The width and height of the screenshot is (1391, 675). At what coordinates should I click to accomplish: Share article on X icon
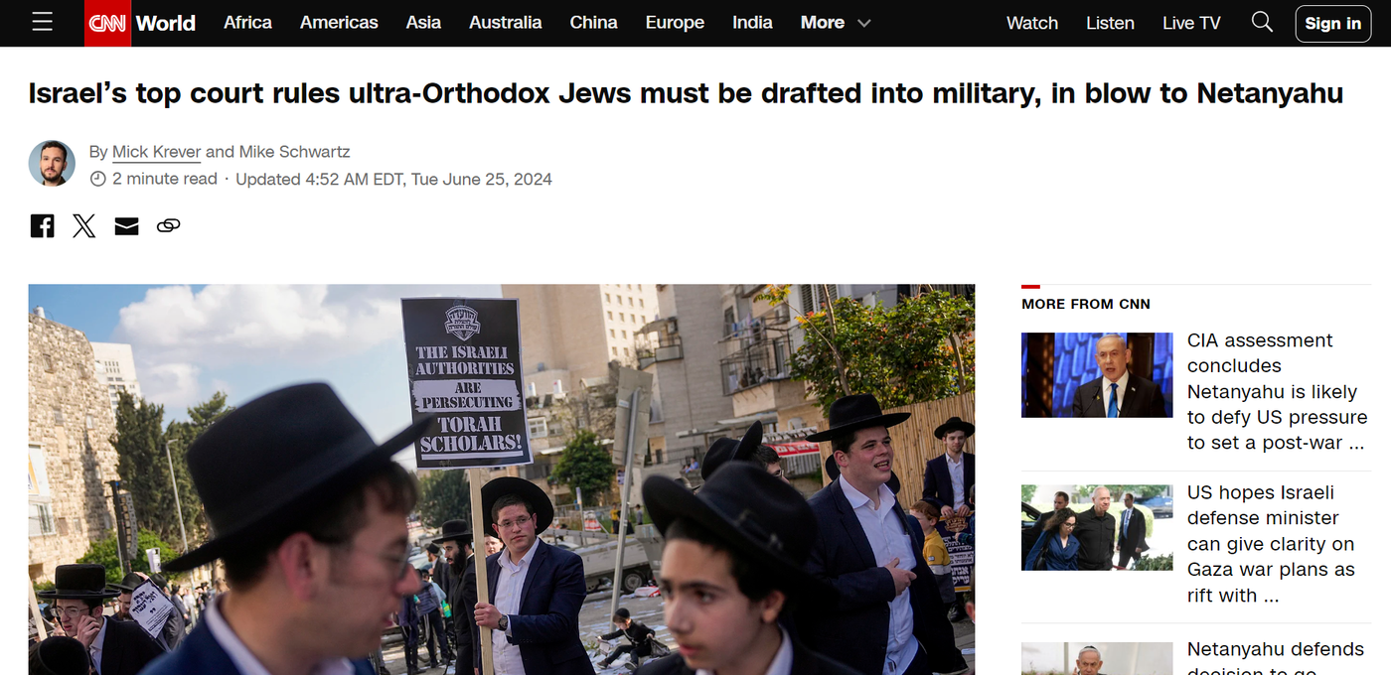[x=84, y=225]
